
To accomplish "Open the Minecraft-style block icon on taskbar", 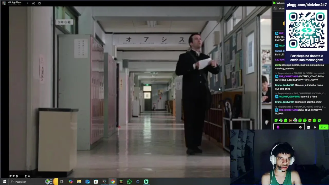I will click(121, 182).
